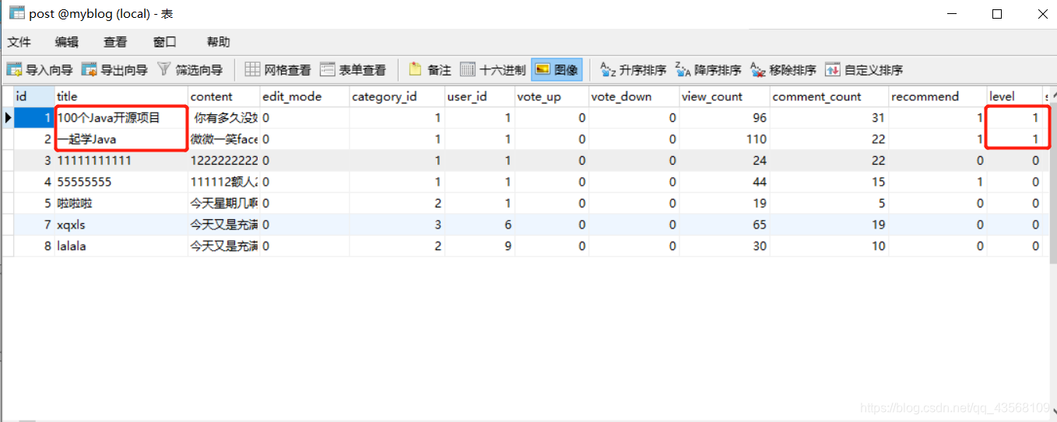Select the user_id column header
1057x422 pixels.
tap(479, 96)
